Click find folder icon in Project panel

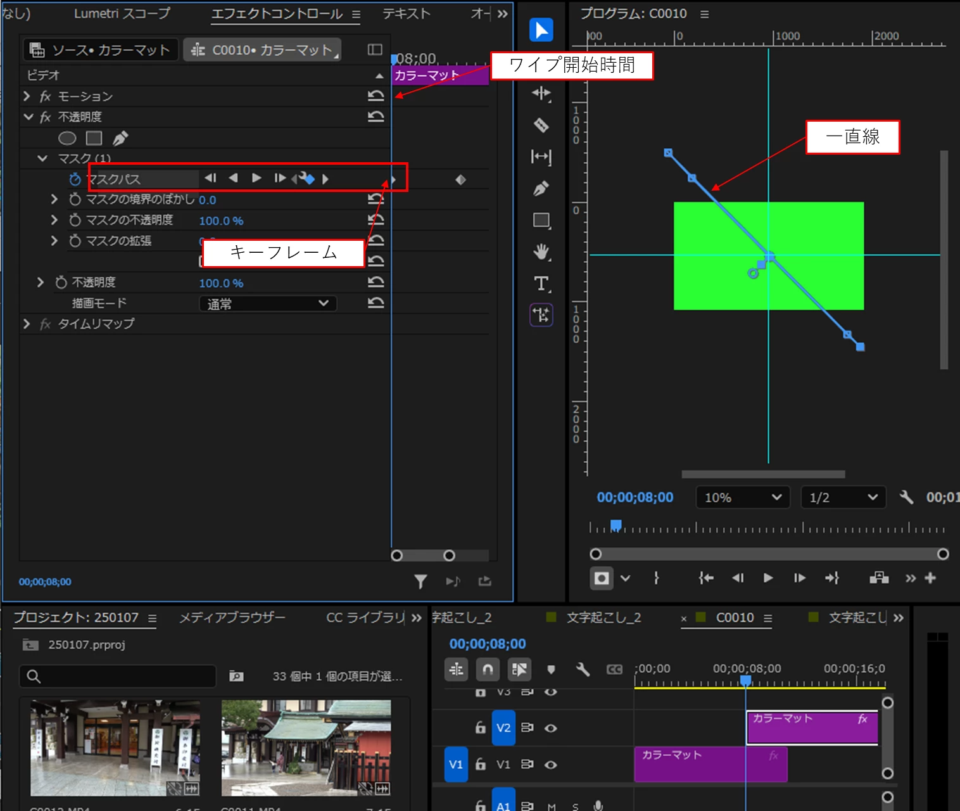tap(236, 676)
